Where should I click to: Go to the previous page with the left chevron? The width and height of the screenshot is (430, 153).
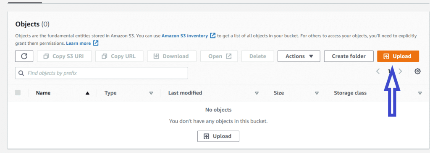(378, 71)
